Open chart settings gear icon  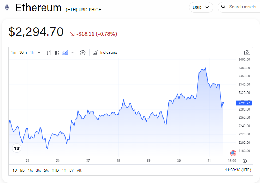coord(244,160)
